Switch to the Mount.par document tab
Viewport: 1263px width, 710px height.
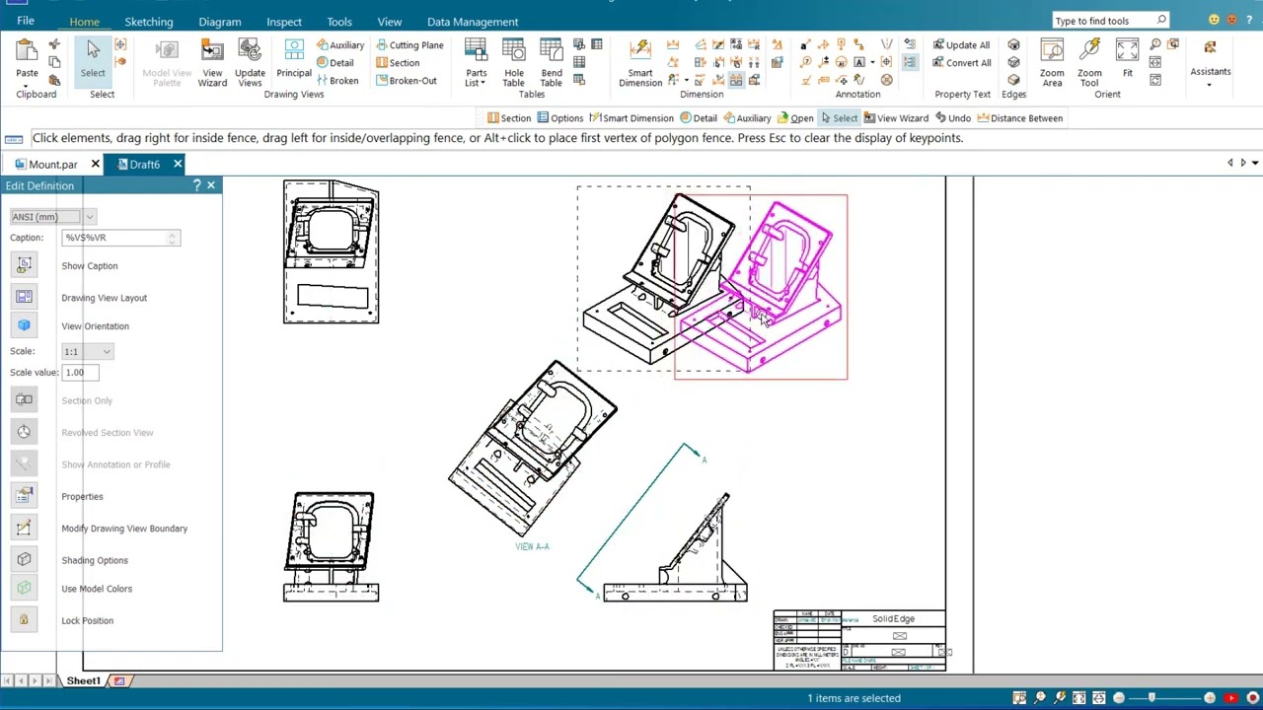tap(53, 165)
